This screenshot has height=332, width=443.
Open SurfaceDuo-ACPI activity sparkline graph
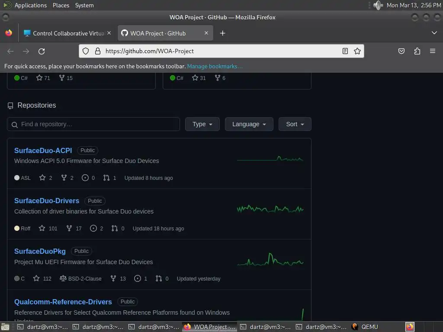[x=270, y=159]
